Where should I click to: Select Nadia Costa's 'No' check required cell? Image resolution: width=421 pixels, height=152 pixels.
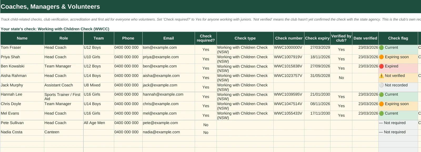point(206,133)
